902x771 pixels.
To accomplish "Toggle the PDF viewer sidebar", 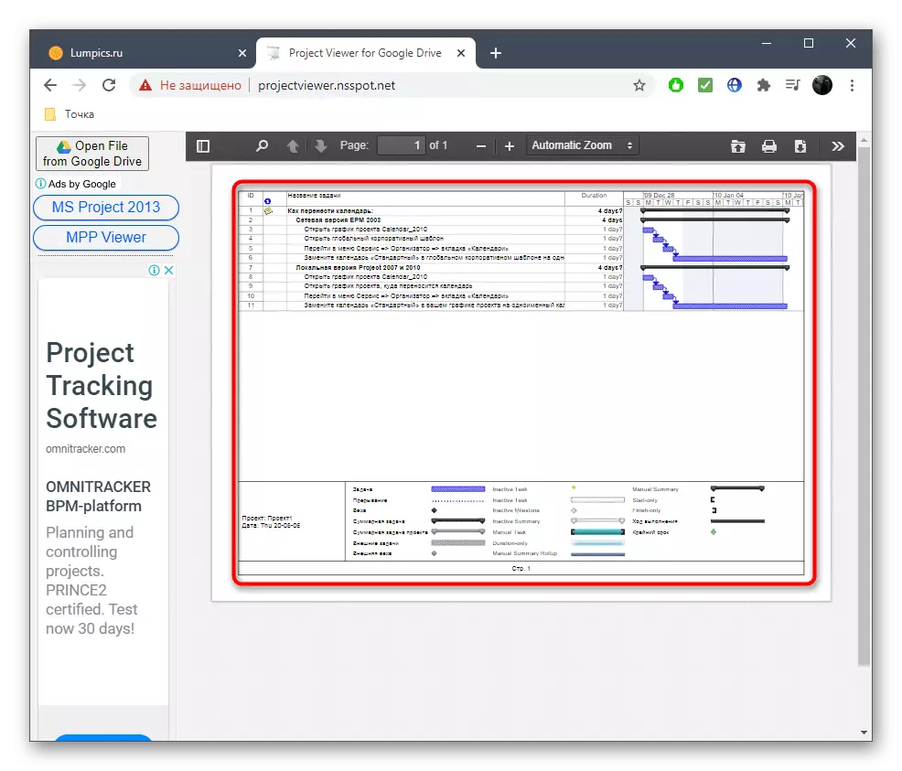I will pos(203,145).
